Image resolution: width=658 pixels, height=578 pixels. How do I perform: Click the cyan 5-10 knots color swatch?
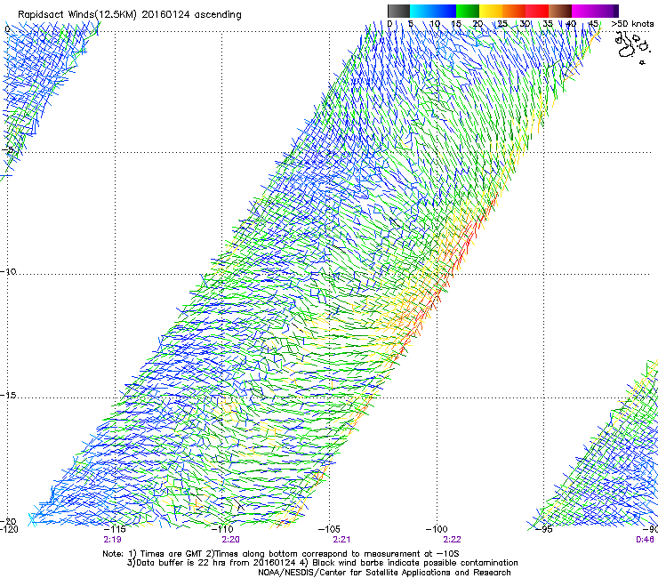point(421,11)
